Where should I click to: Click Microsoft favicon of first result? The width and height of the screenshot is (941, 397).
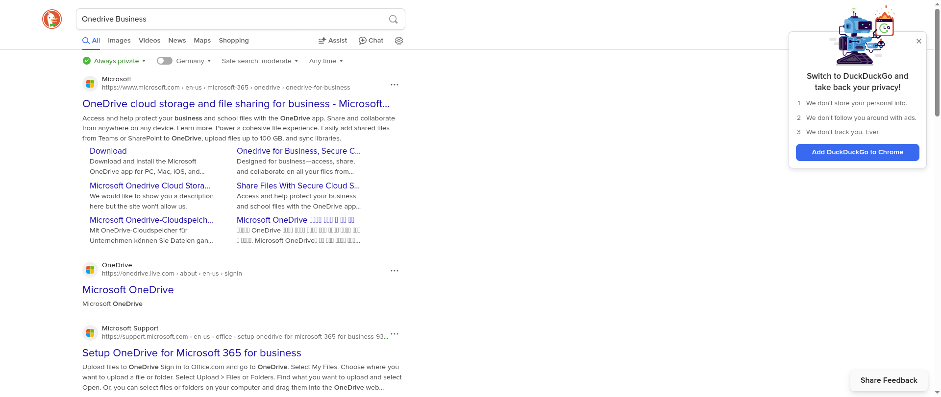pyautogui.click(x=90, y=84)
